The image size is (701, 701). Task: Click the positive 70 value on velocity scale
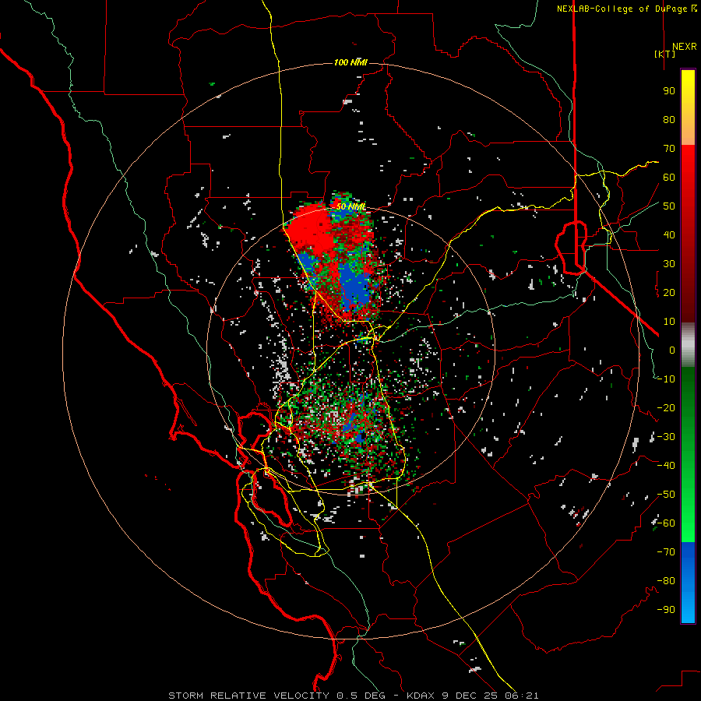pos(669,149)
